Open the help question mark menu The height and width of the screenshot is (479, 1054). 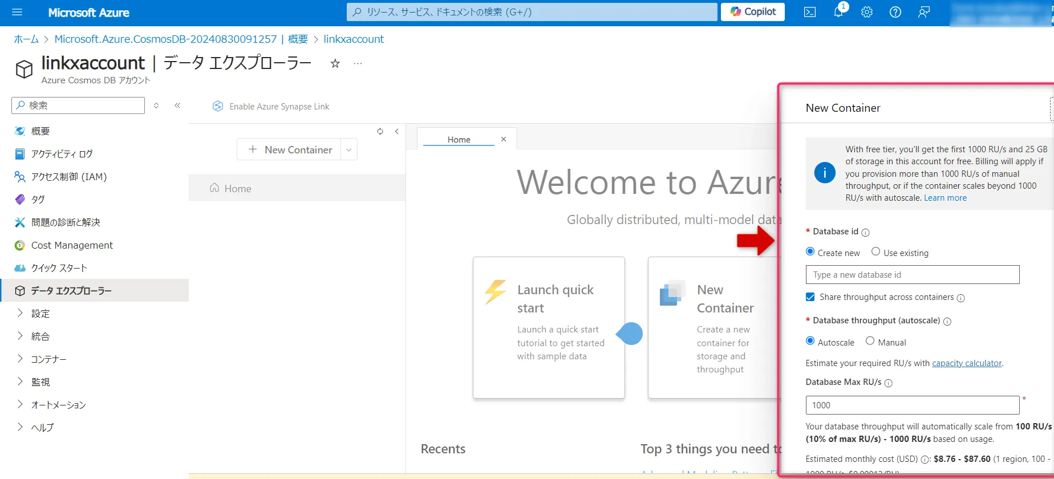(x=895, y=12)
